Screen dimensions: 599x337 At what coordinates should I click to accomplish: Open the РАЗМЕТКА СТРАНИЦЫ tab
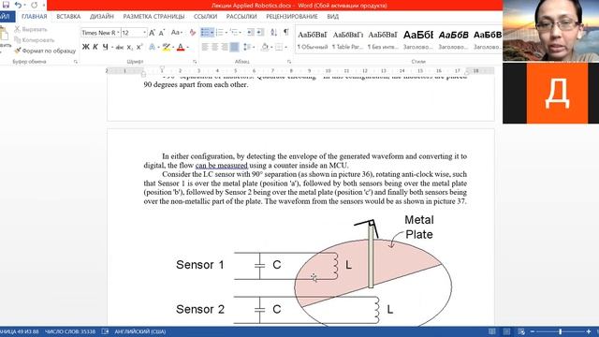pos(153,17)
